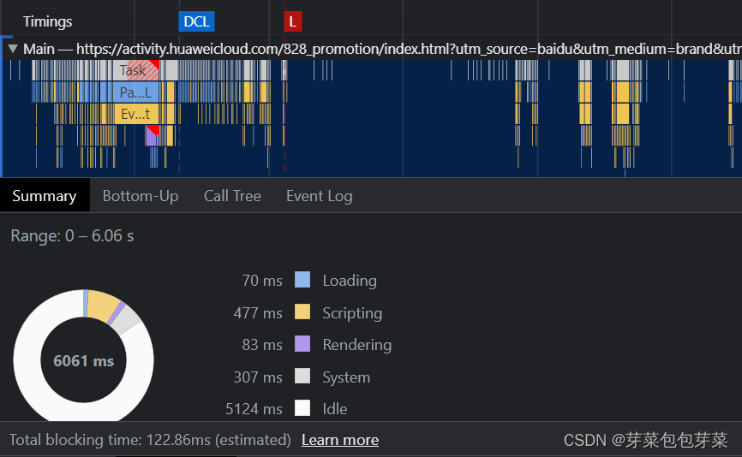Click the white Idle color swatch
The width and height of the screenshot is (742, 457).
[302, 408]
